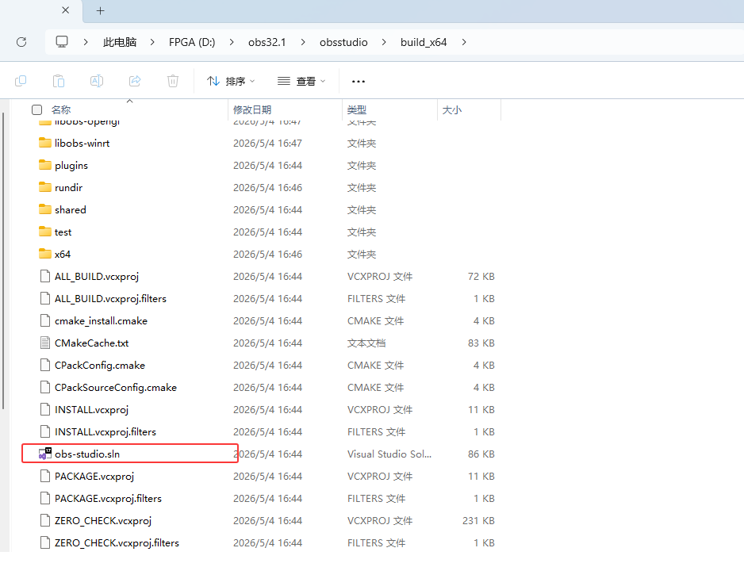This screenshot has height=567, width=744.
Task: Click the date 2026/5/4 16:47 of libobs-winrt
Action: [x=267, y=143]
